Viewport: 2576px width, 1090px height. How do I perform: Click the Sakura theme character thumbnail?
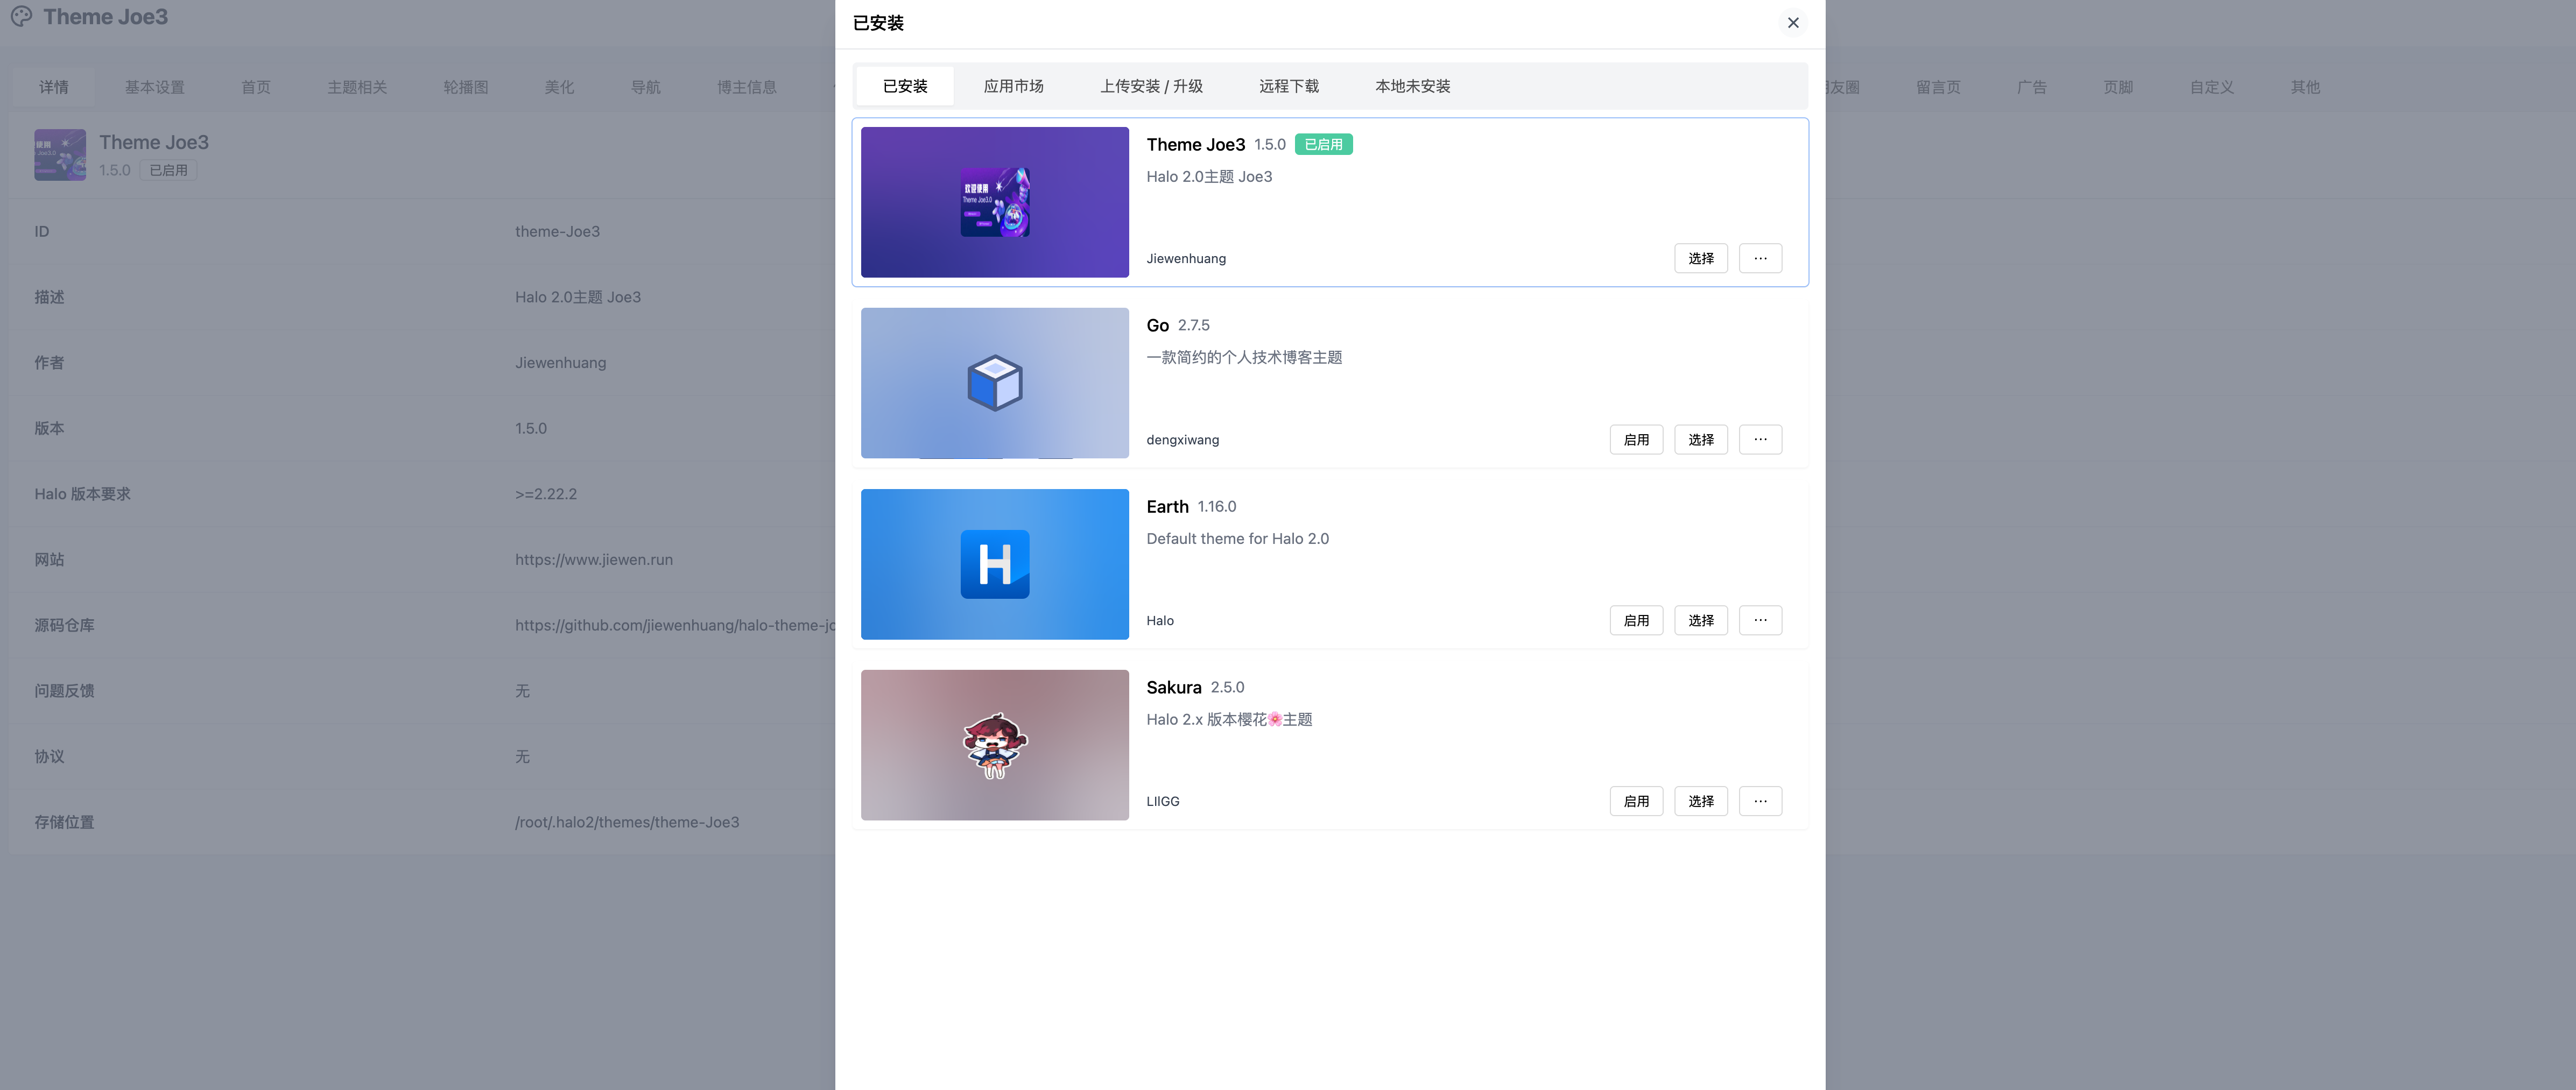(x=995, y=745)
